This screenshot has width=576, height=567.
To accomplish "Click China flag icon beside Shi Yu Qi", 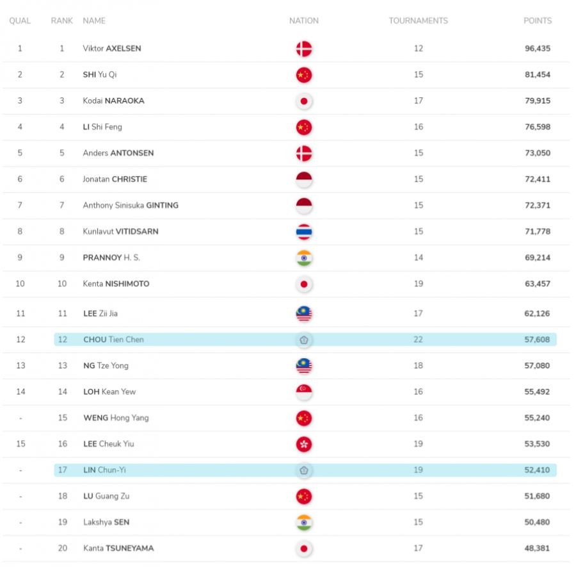I will click(303, 75).
